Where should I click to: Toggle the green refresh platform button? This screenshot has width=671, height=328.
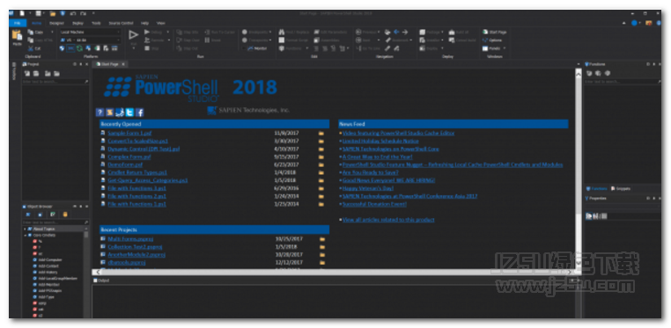pyautogui.click(x=79, y=48)
